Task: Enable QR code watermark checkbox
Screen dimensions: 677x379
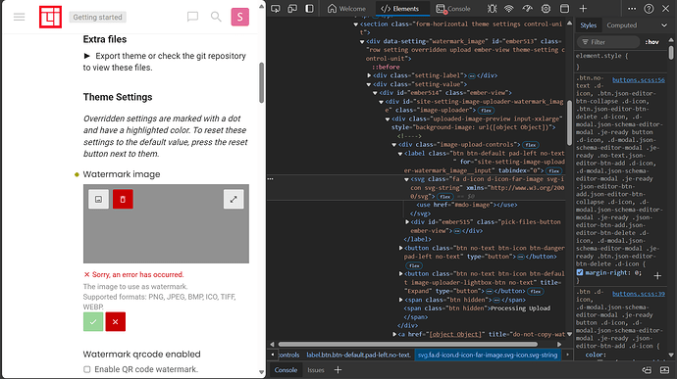Action: (86, 369)
